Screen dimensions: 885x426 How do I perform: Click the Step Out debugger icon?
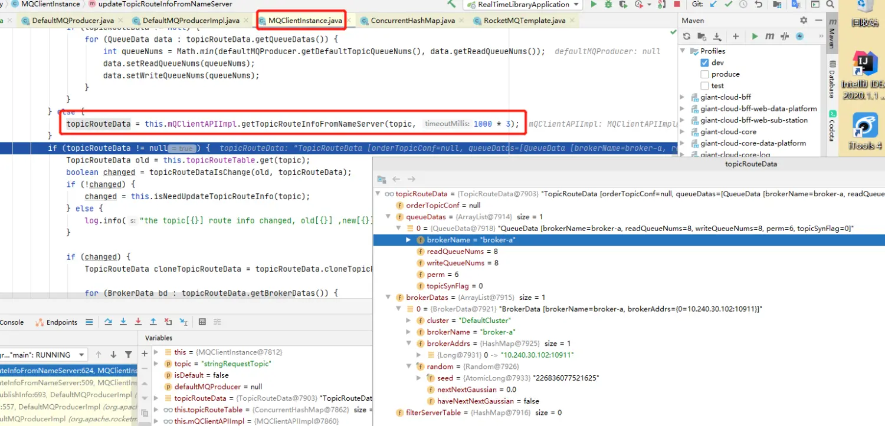153,322
